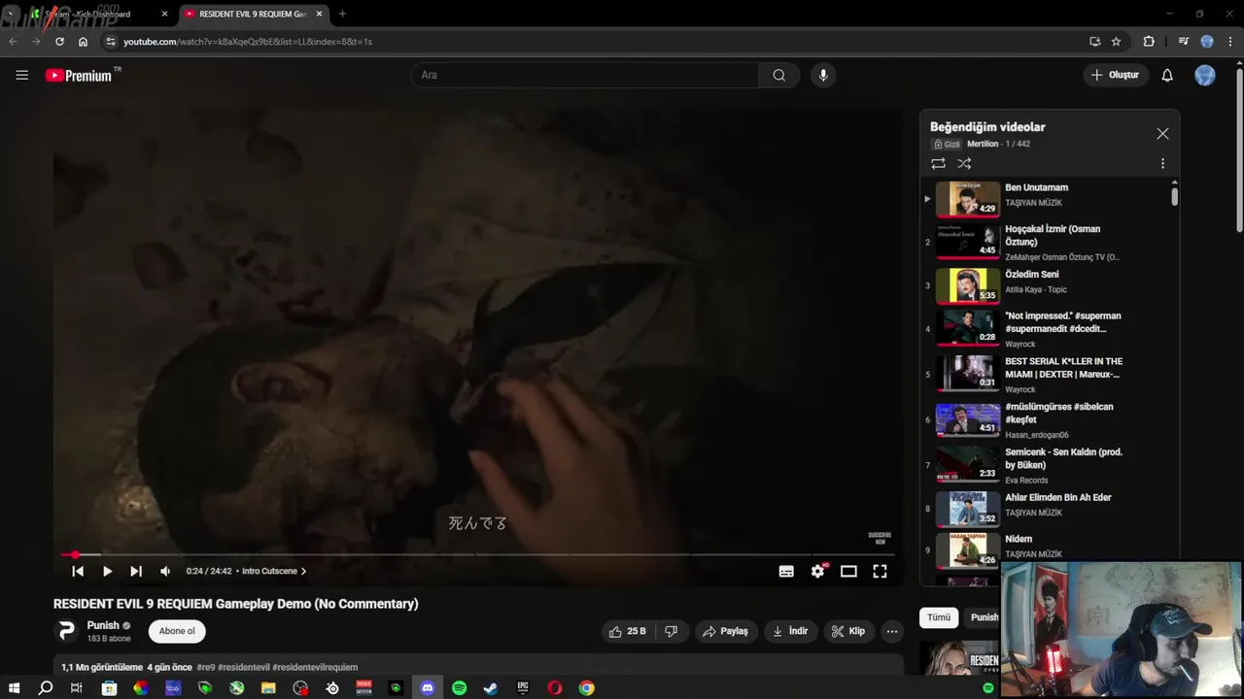Click the Paylaş share button

pyautogui.click(x=726, y=631)
